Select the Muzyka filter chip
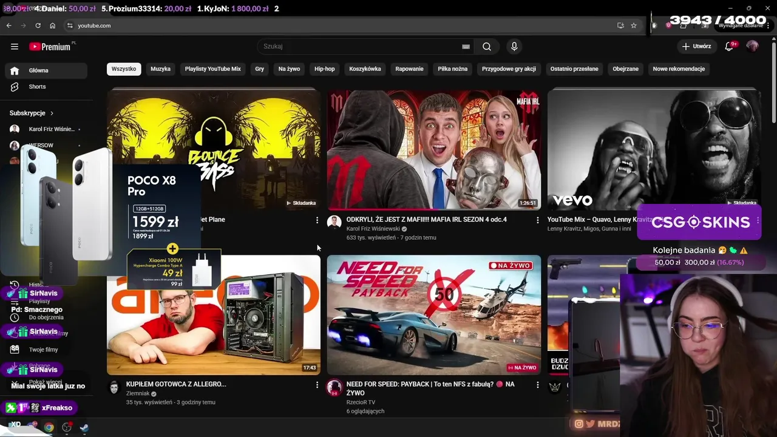777x437 pixels. click(160, 69)
